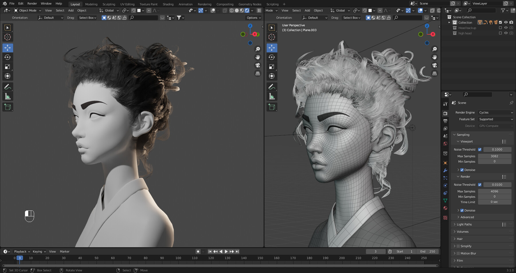The image size is (516, 273).
Task: Select the Measure tool in the toolbar
Action: (8, 96)
